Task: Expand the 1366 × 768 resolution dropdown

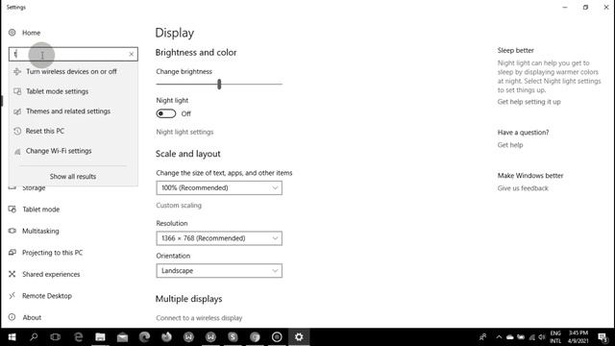Action: click(219, 238)
